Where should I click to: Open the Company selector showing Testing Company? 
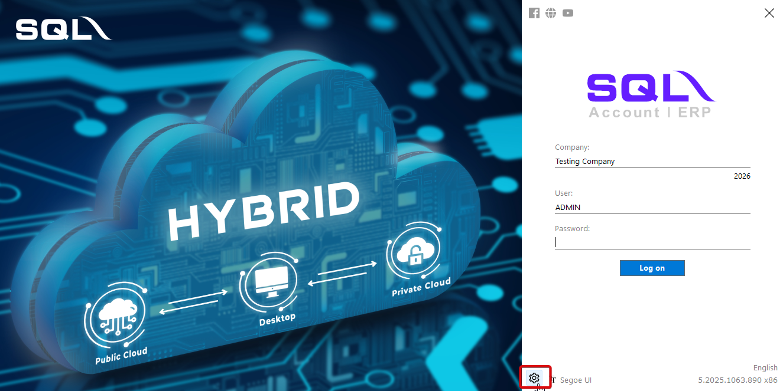[652, 161]
